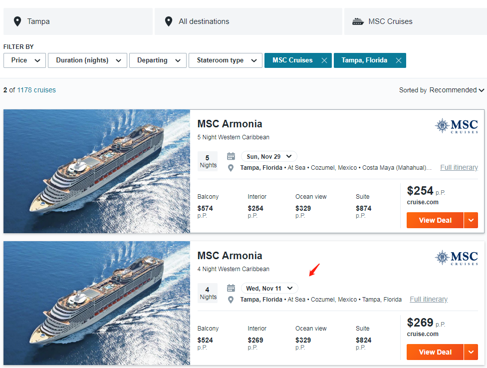
Task: Click the 4 Night Western Caribbean subtitle
Action: click(x=233, y=269)
